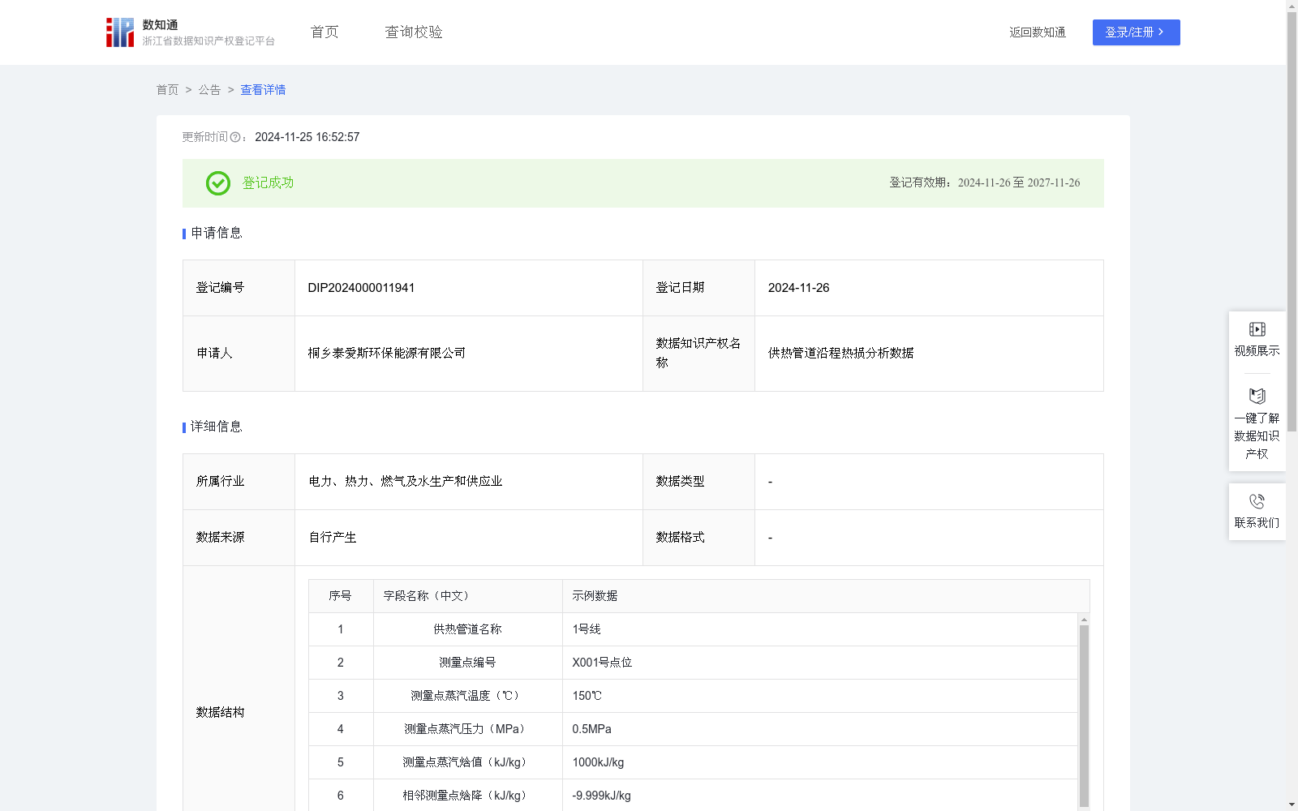Click the green 登记成功 checkmark icon

point(217,183)
